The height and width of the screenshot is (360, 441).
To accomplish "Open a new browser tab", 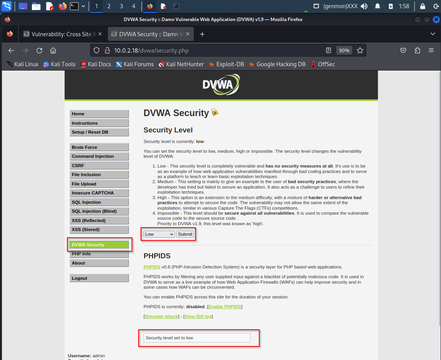I will (x=202, y=34).
